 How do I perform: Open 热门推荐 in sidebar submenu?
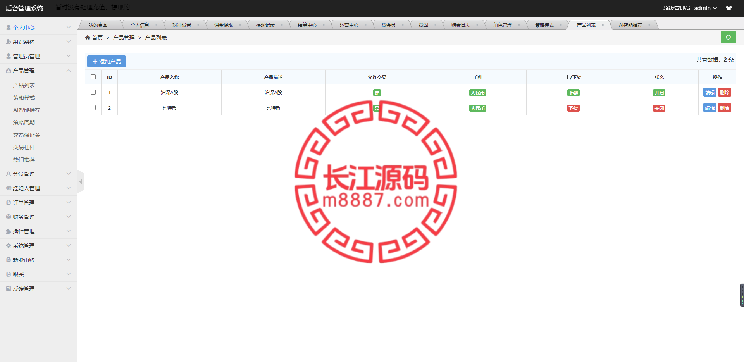coord(24,160)
